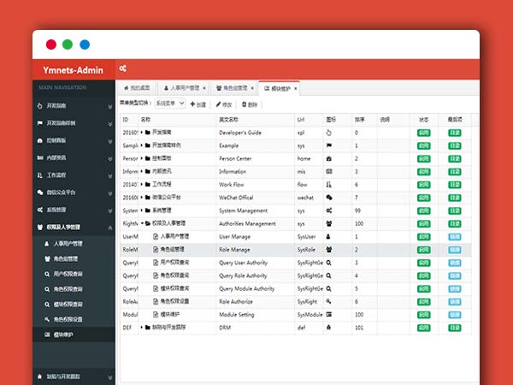Click the 开发指南 hand icon in sidebar

(x=39, y=106)
